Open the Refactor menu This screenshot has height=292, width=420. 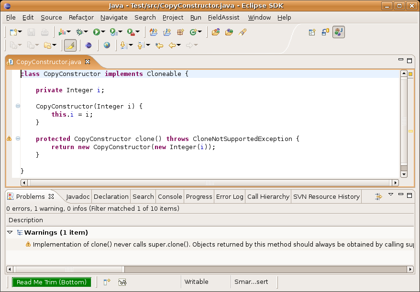click(81, 18)
